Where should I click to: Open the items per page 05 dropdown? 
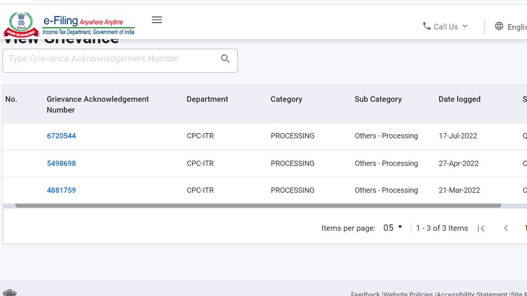click(393, 228)
